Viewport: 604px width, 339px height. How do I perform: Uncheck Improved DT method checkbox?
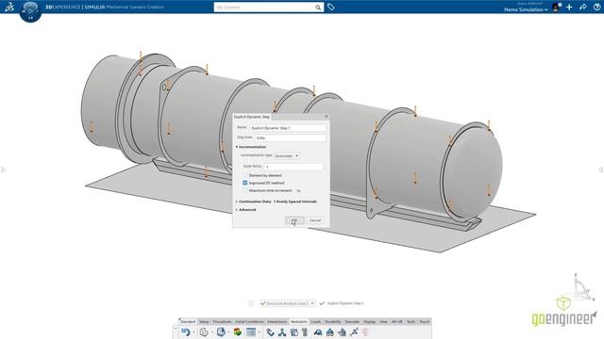[245, 183]
